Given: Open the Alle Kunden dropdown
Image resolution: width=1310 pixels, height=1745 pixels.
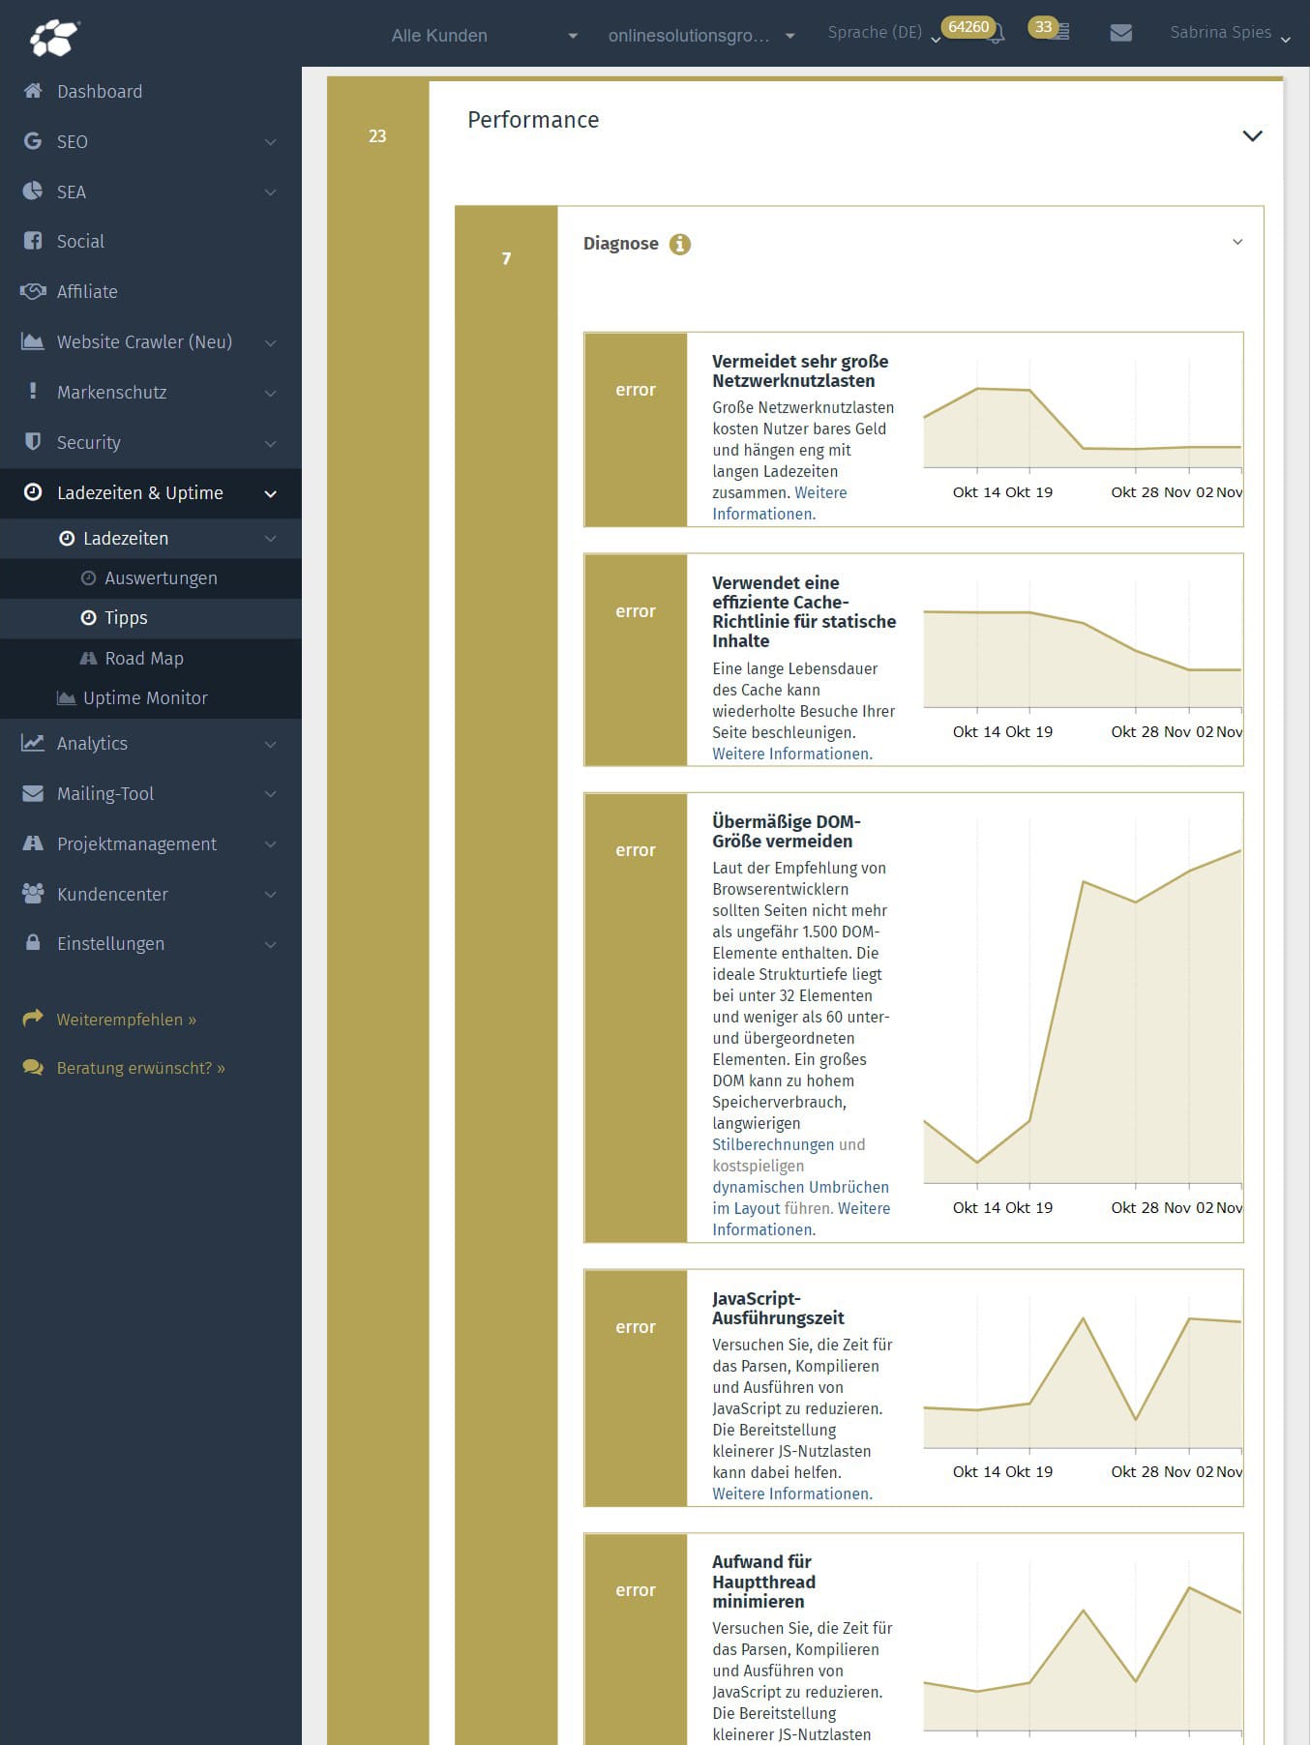Looking at the screenshot, I should tap(484, 36).
